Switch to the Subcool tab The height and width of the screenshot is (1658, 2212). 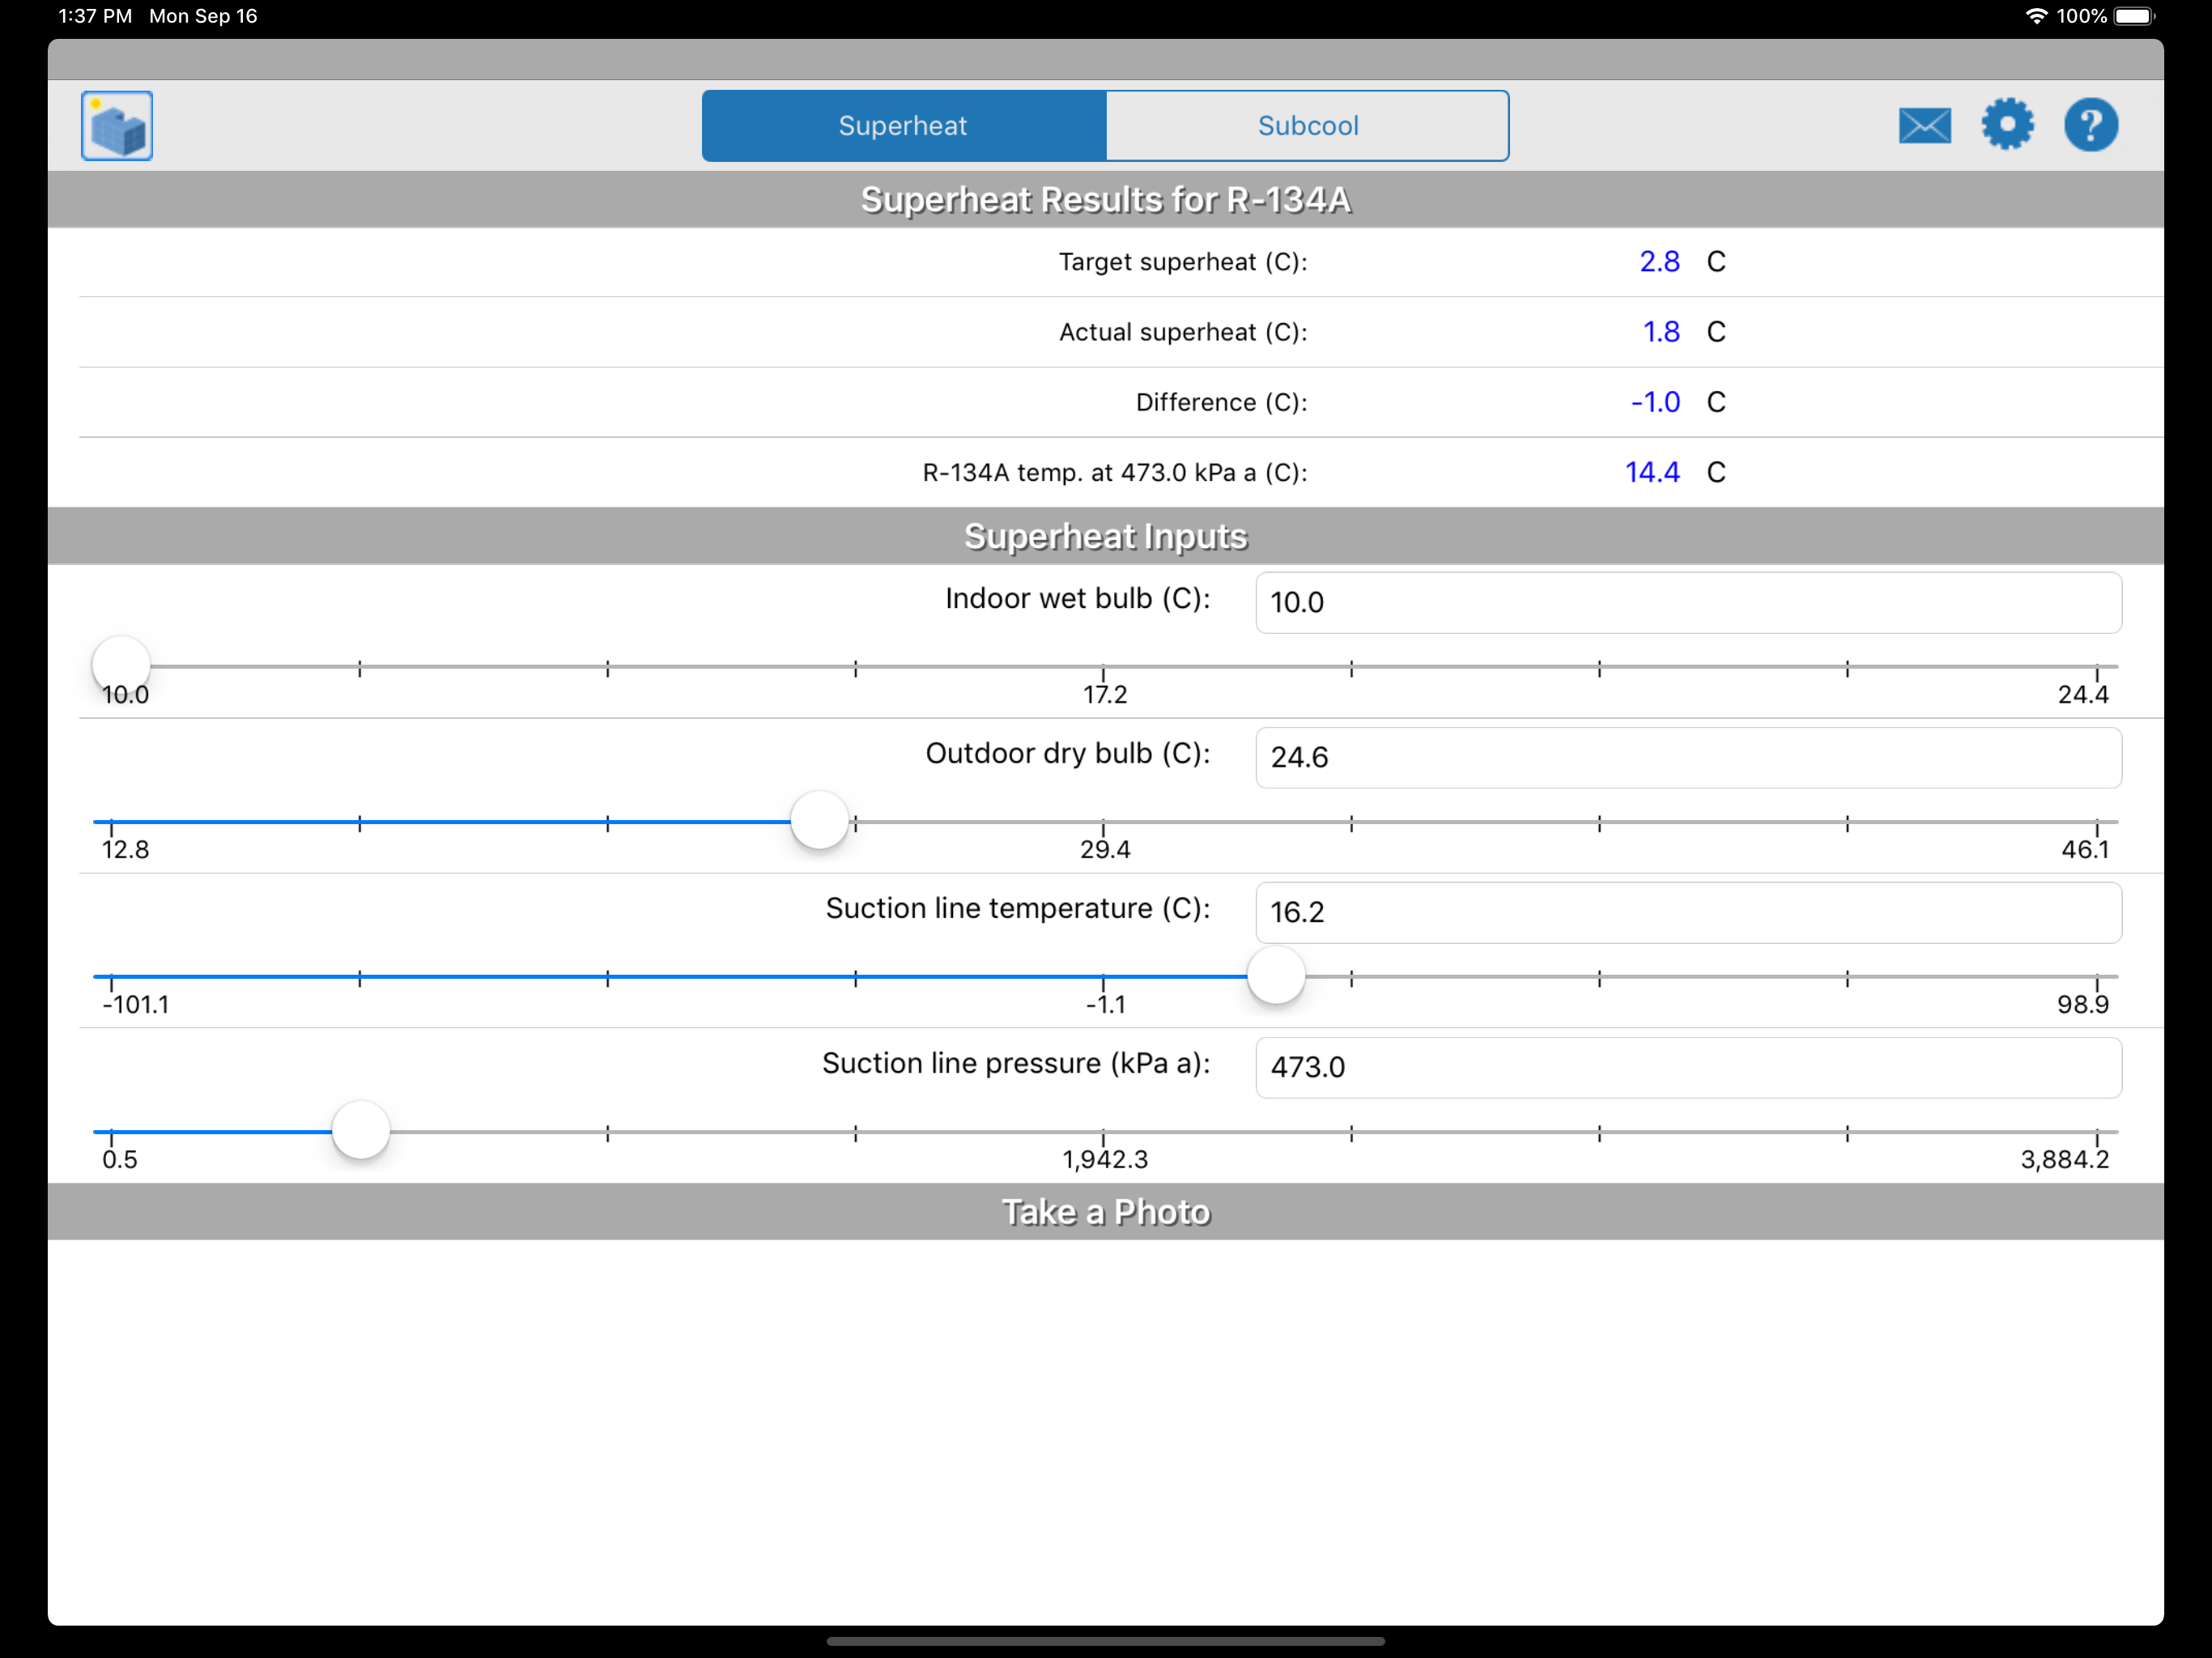1307,126
